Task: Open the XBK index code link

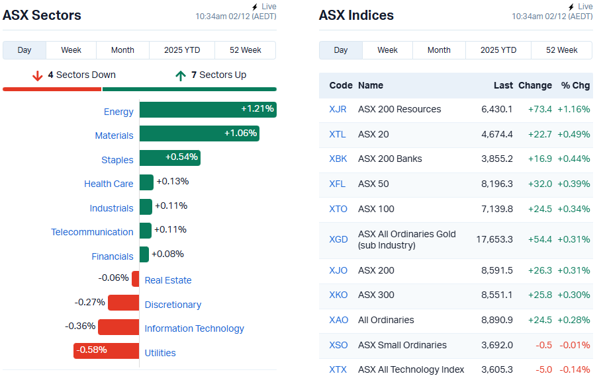Action: pos(338,159)
